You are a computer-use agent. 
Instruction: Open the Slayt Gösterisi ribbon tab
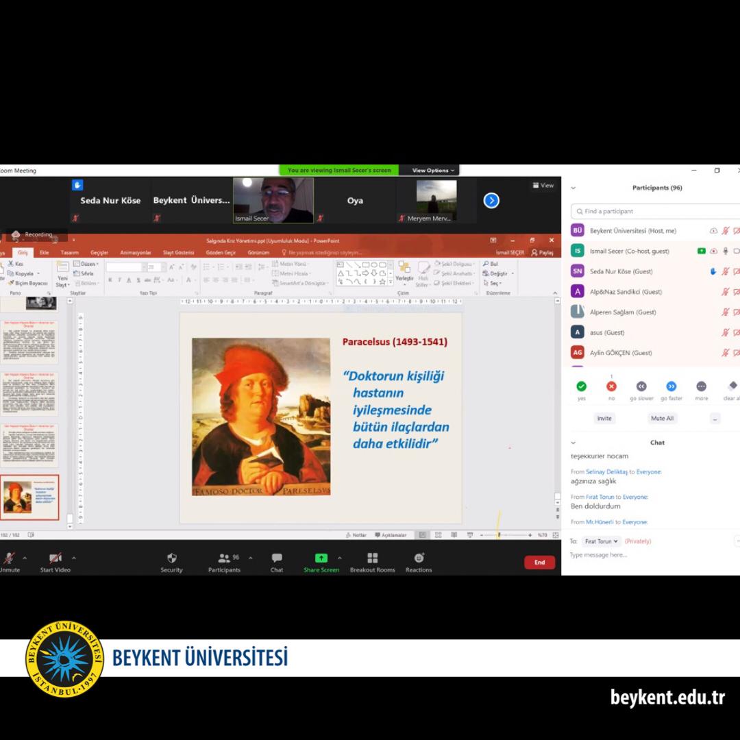pos(178,252)
